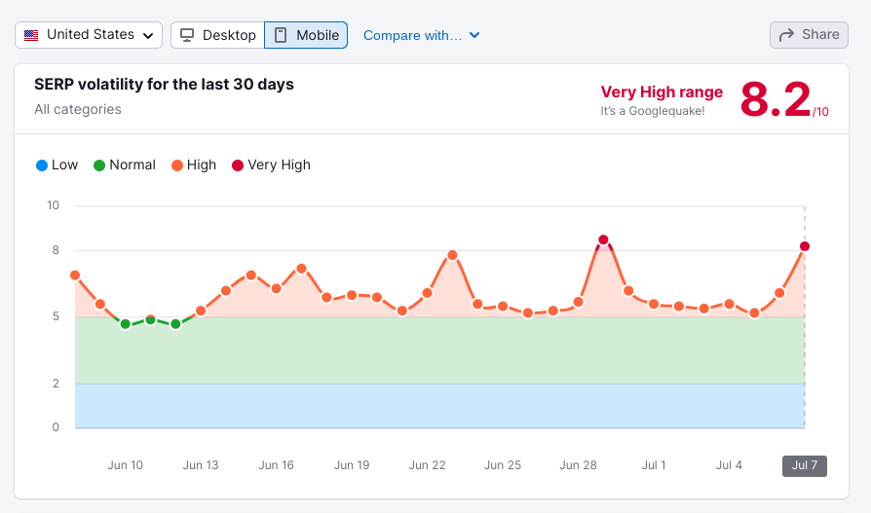Click the orange peak point above Jun 23

click(x=452, y=255)
